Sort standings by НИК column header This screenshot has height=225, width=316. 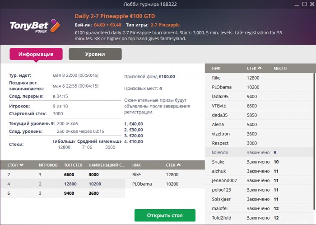click(216, 68)
